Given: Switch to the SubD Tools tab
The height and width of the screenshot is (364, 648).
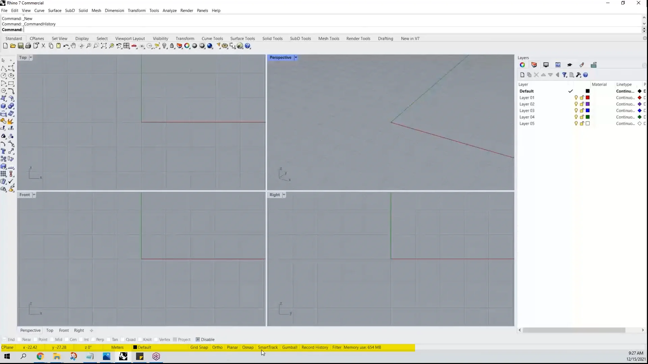Looking at the screenshot, I should coord(300,38).
